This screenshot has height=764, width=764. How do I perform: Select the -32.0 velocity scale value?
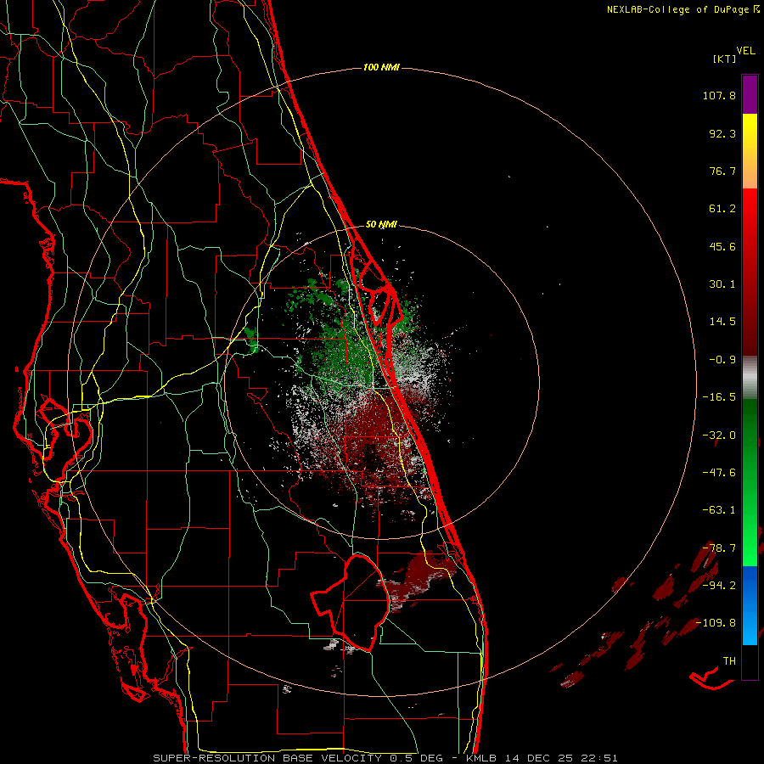pyautogui.click(x=719, y=435)
